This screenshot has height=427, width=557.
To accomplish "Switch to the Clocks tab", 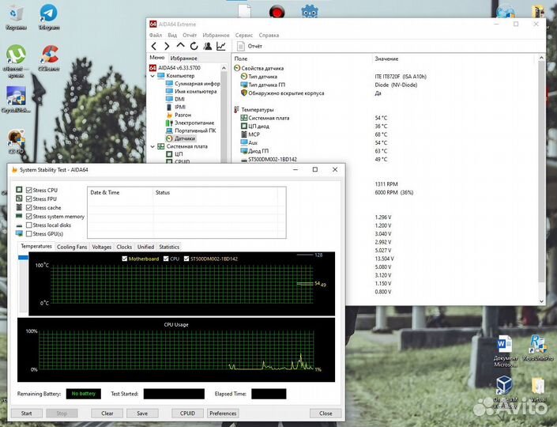I will coord(124,247).
